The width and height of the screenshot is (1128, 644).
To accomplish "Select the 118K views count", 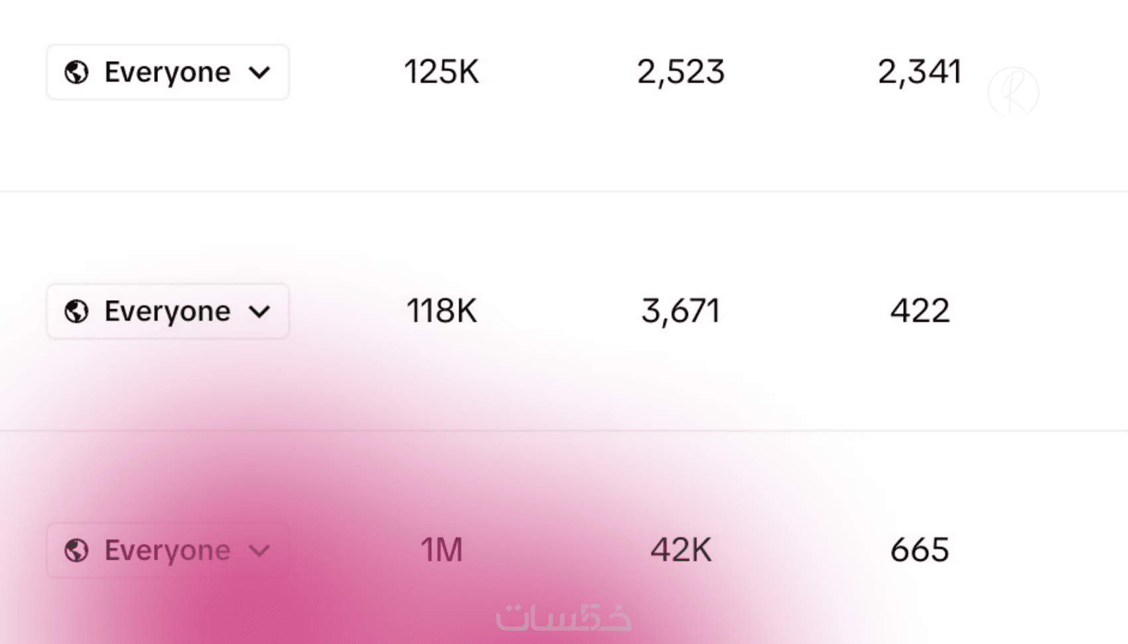I will click(x=441, y=311).
